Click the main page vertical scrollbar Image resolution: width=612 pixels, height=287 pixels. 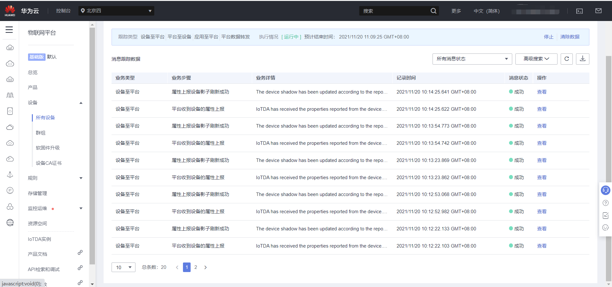coord(608,169)
